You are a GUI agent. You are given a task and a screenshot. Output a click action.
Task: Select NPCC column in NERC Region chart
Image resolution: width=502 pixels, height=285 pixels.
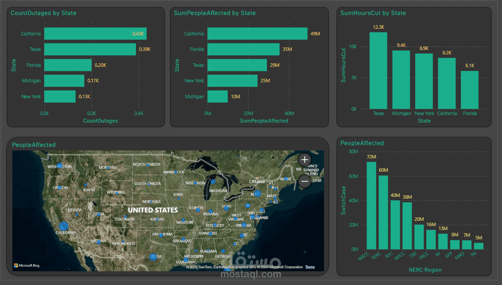(407, 226)
